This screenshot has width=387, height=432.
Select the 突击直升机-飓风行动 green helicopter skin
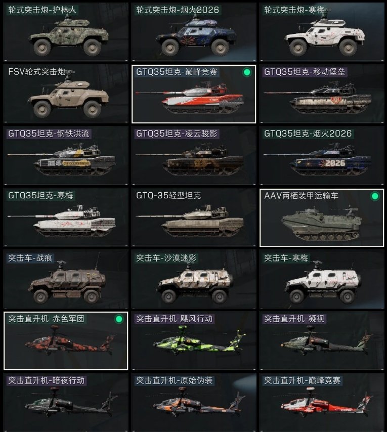194,341
